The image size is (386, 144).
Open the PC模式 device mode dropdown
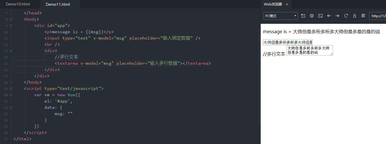[x=281, y=16]
